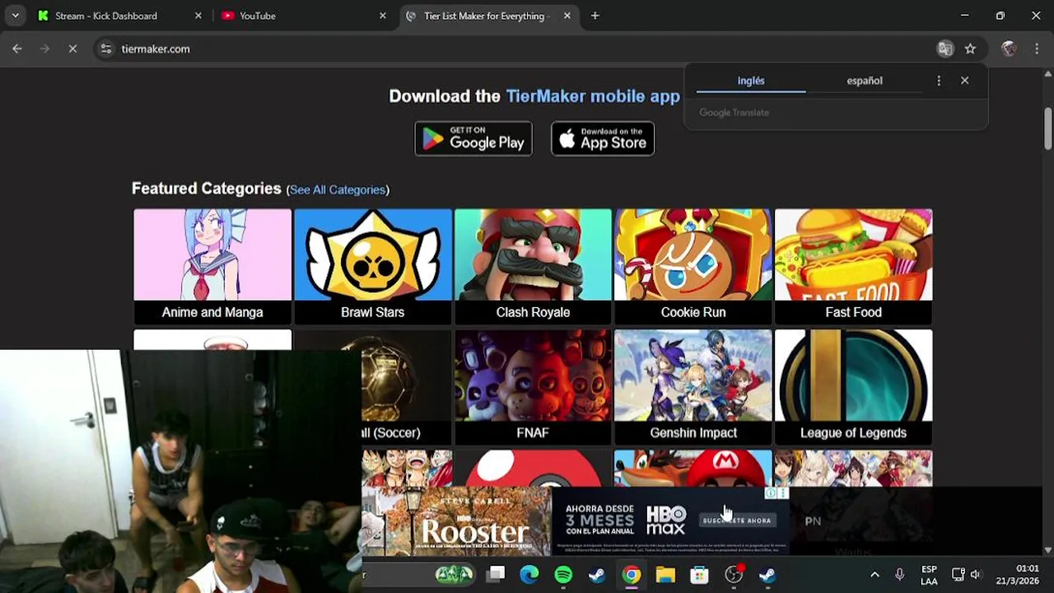
Task: Open the Genshin Impact category
Action: [693, 386]
